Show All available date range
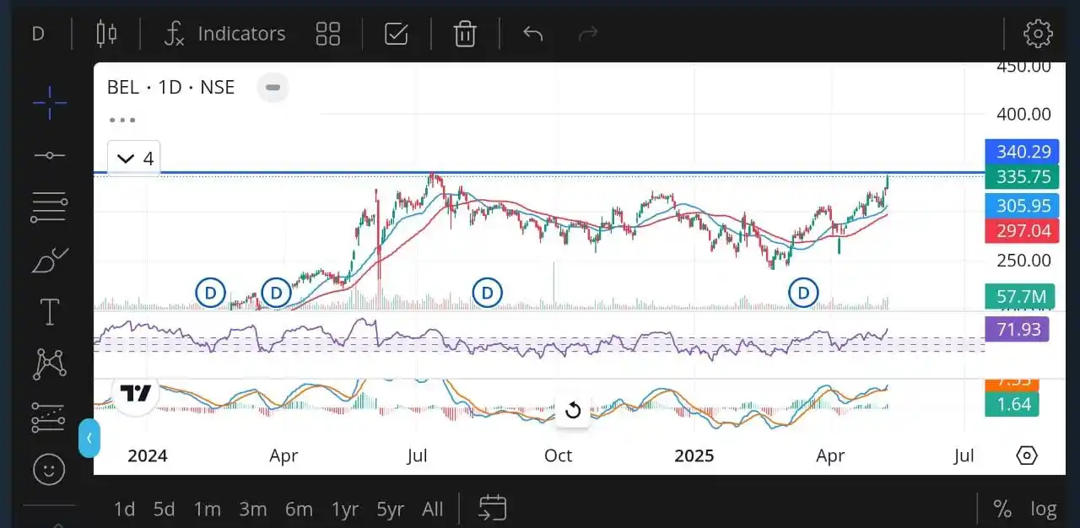This screenshot has height=528, width=1080. point(432,509)
